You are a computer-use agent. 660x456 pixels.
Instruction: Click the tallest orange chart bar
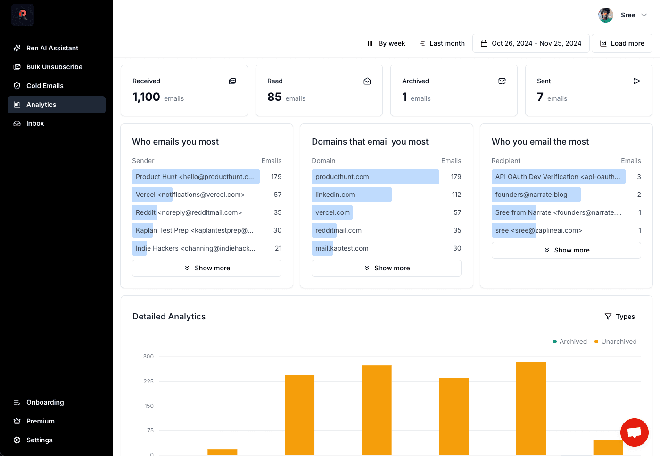point(531,408)
